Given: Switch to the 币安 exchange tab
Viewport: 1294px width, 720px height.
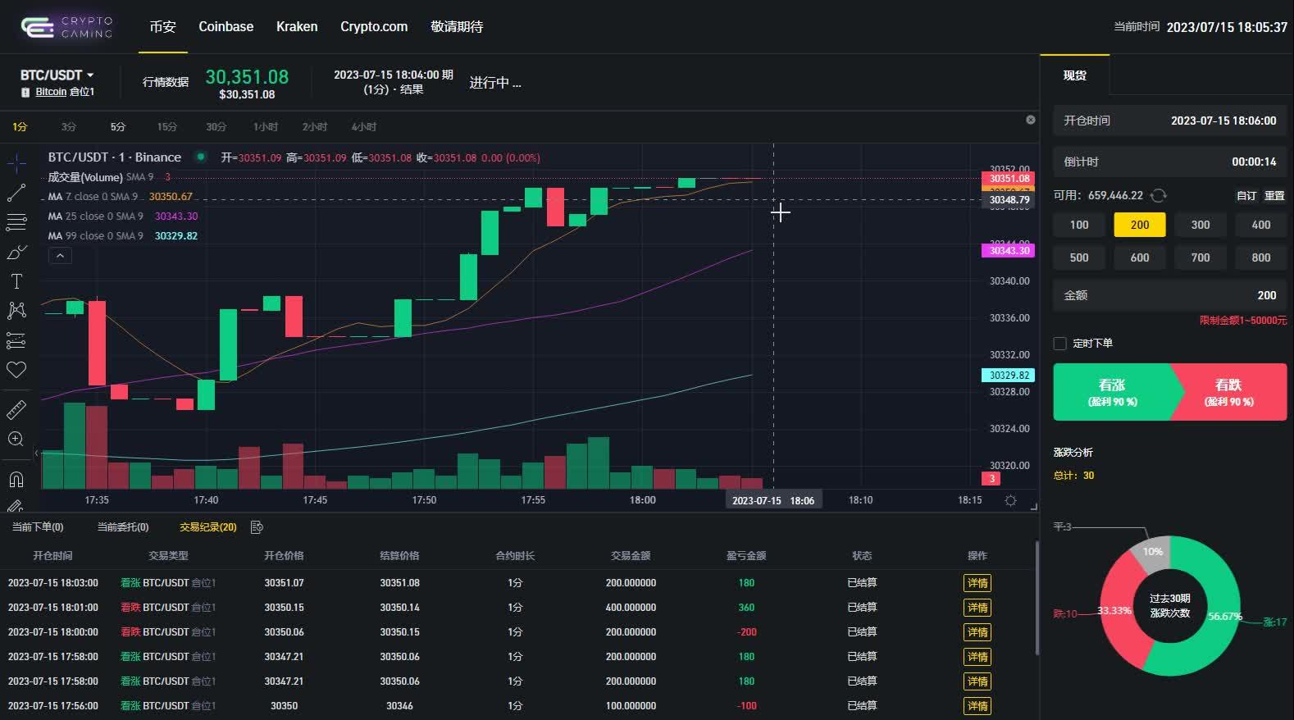Looking at the screenshot, I should [x=162, y=26].
